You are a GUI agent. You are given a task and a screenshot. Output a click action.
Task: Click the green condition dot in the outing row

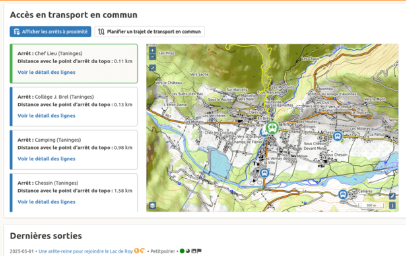182,251
